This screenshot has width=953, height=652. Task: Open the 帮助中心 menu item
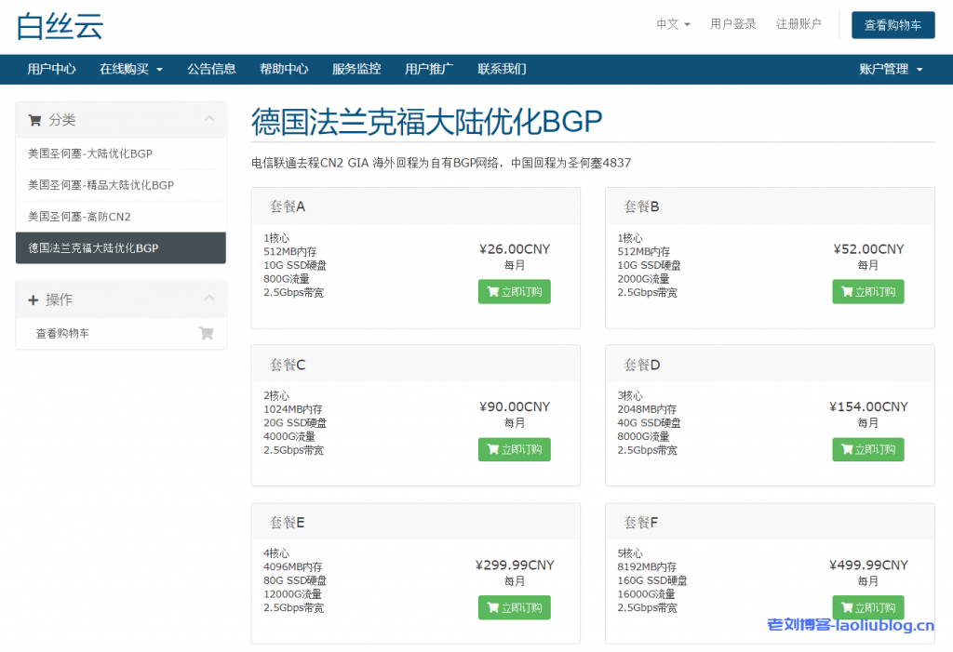click(x=284, y=69)
